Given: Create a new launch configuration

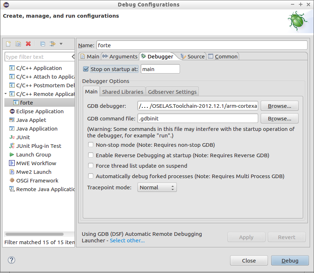Looking at the screenshot, I should tap(8, 44).
